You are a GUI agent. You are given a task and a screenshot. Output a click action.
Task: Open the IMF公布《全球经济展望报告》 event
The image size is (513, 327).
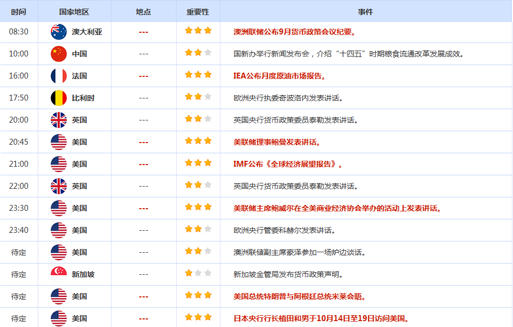coord(288,164)
